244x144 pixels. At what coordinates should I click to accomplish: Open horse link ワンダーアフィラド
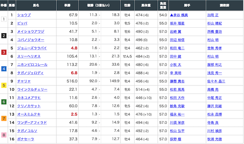tap(32, 123)
